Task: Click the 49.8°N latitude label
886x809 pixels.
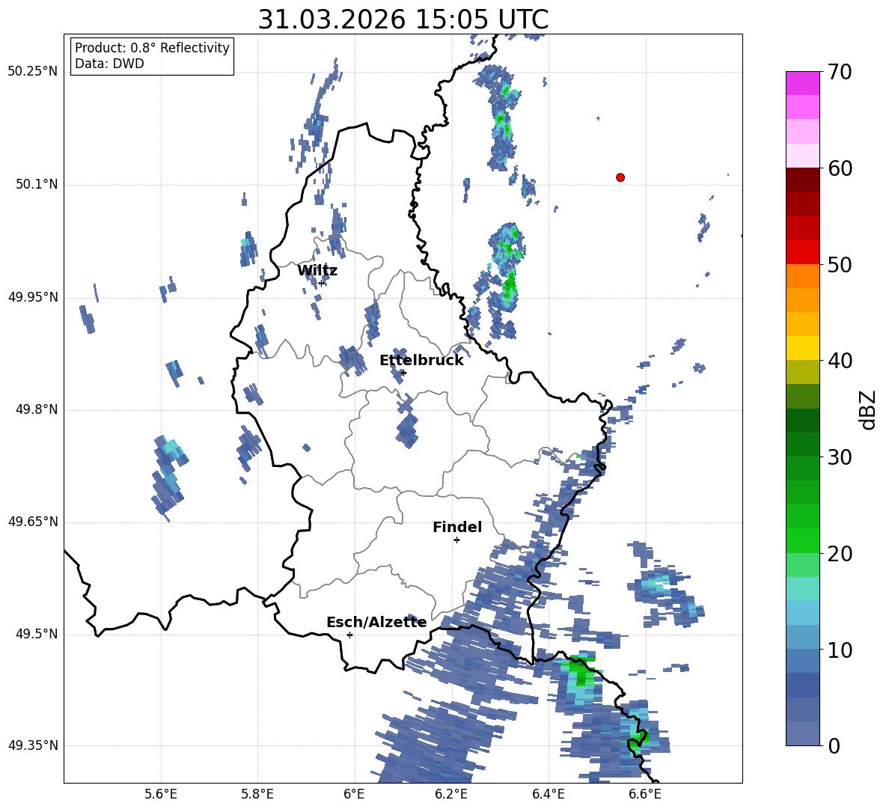Action: coord(37,409)
